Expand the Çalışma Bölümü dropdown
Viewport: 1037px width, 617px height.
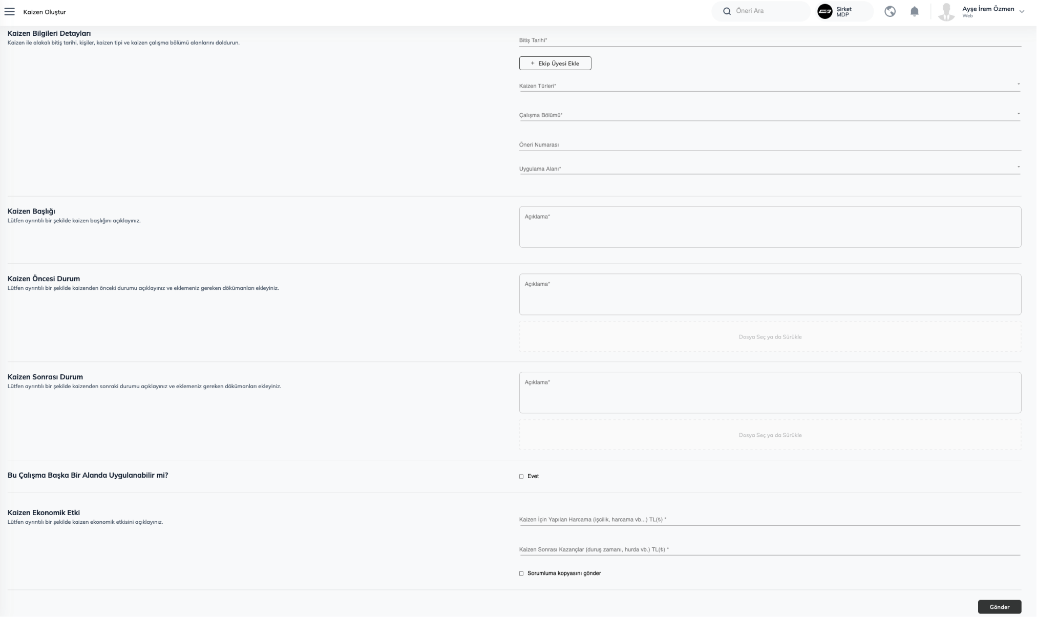(x=769, y=115)
